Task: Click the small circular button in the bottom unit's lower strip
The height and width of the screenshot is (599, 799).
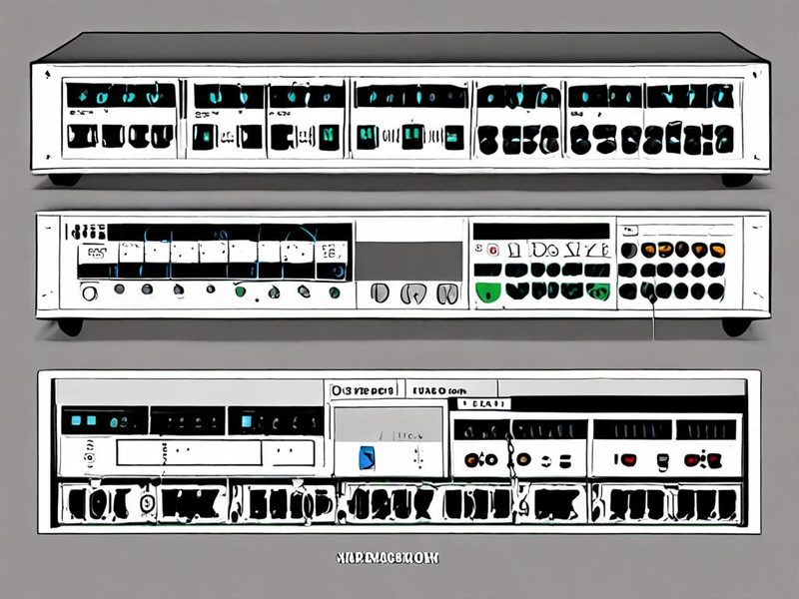Action: (x=147, y=504)
